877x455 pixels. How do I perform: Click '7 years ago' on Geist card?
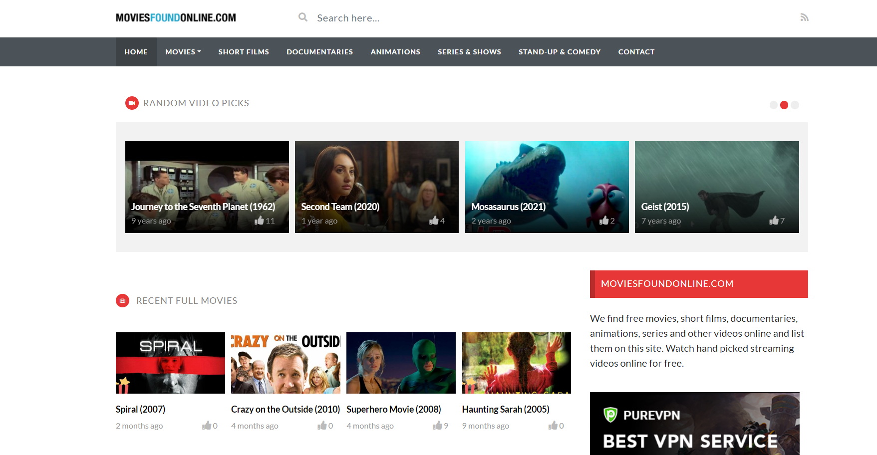tap(661, 221)
